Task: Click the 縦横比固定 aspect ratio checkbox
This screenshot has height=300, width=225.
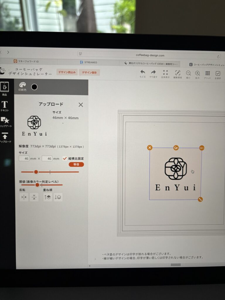Action: point(65,158)
